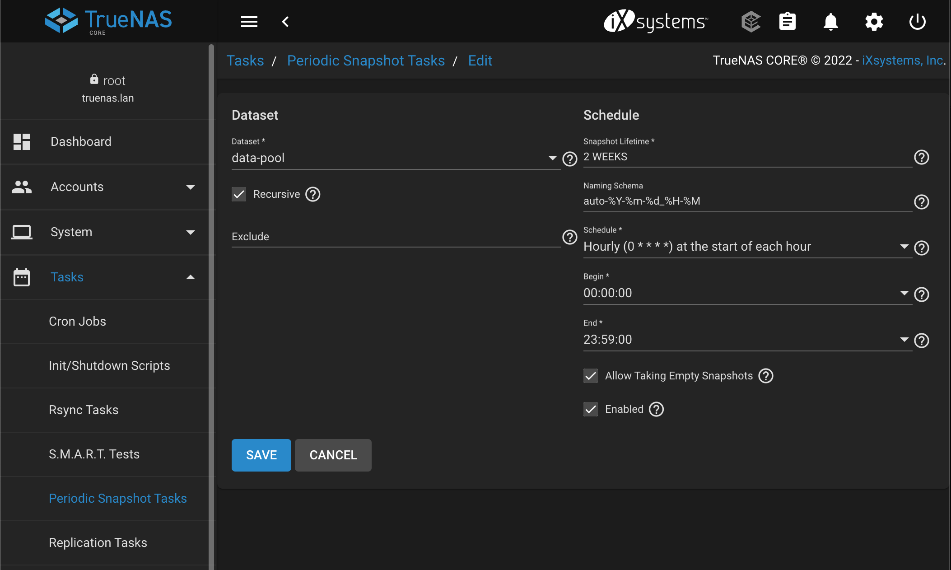Click the SAVE button

[x=261, y=455]
